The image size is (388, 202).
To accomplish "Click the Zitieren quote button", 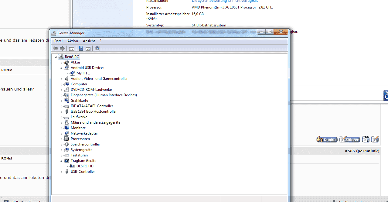I will pos(350,139).
